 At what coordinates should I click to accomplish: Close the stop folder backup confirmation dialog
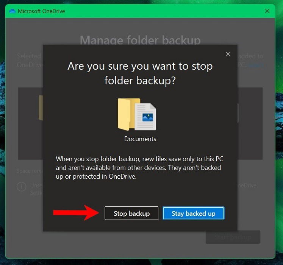(228, 54)
